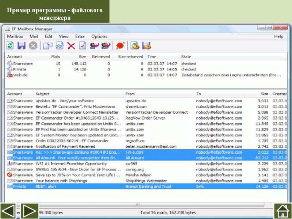Select 'EF System Monitor has been updated' mail
The image size is (292, 219).
coord(147,135)
